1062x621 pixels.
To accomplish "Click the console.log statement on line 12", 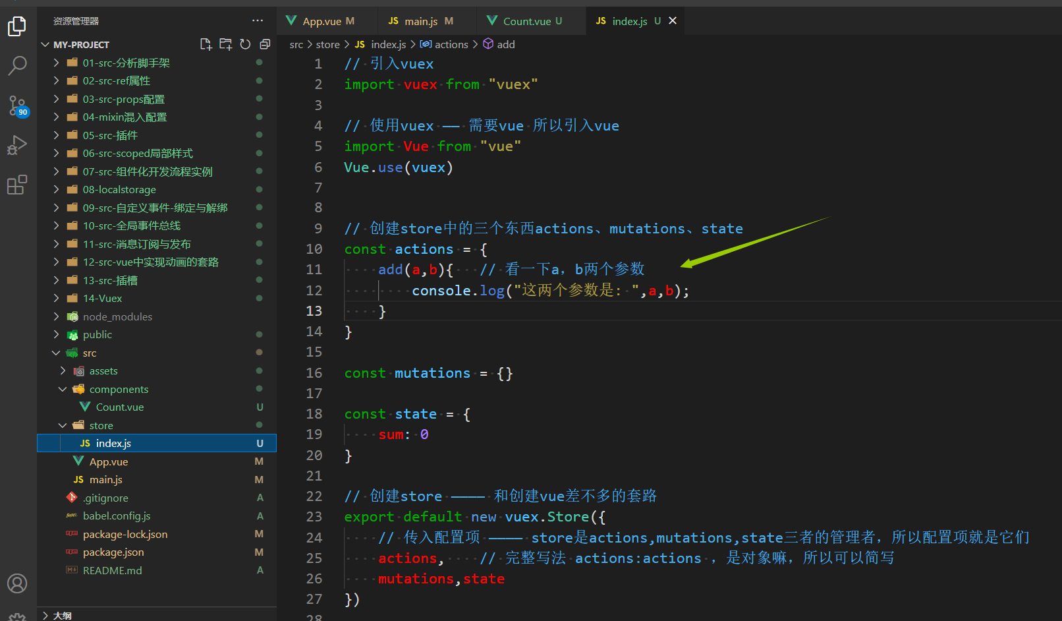I will 551,290.
